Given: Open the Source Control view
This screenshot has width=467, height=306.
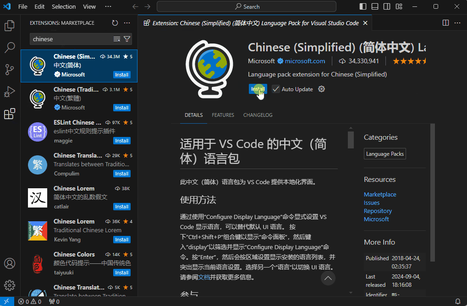Looking at the screenshot, I should click(10, 70).
